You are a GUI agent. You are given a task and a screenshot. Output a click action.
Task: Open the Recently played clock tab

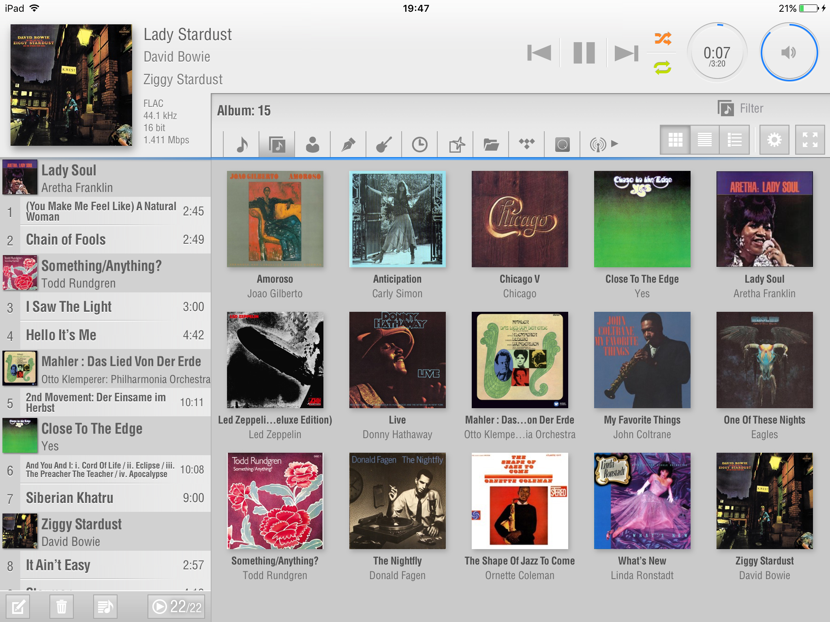419,144
